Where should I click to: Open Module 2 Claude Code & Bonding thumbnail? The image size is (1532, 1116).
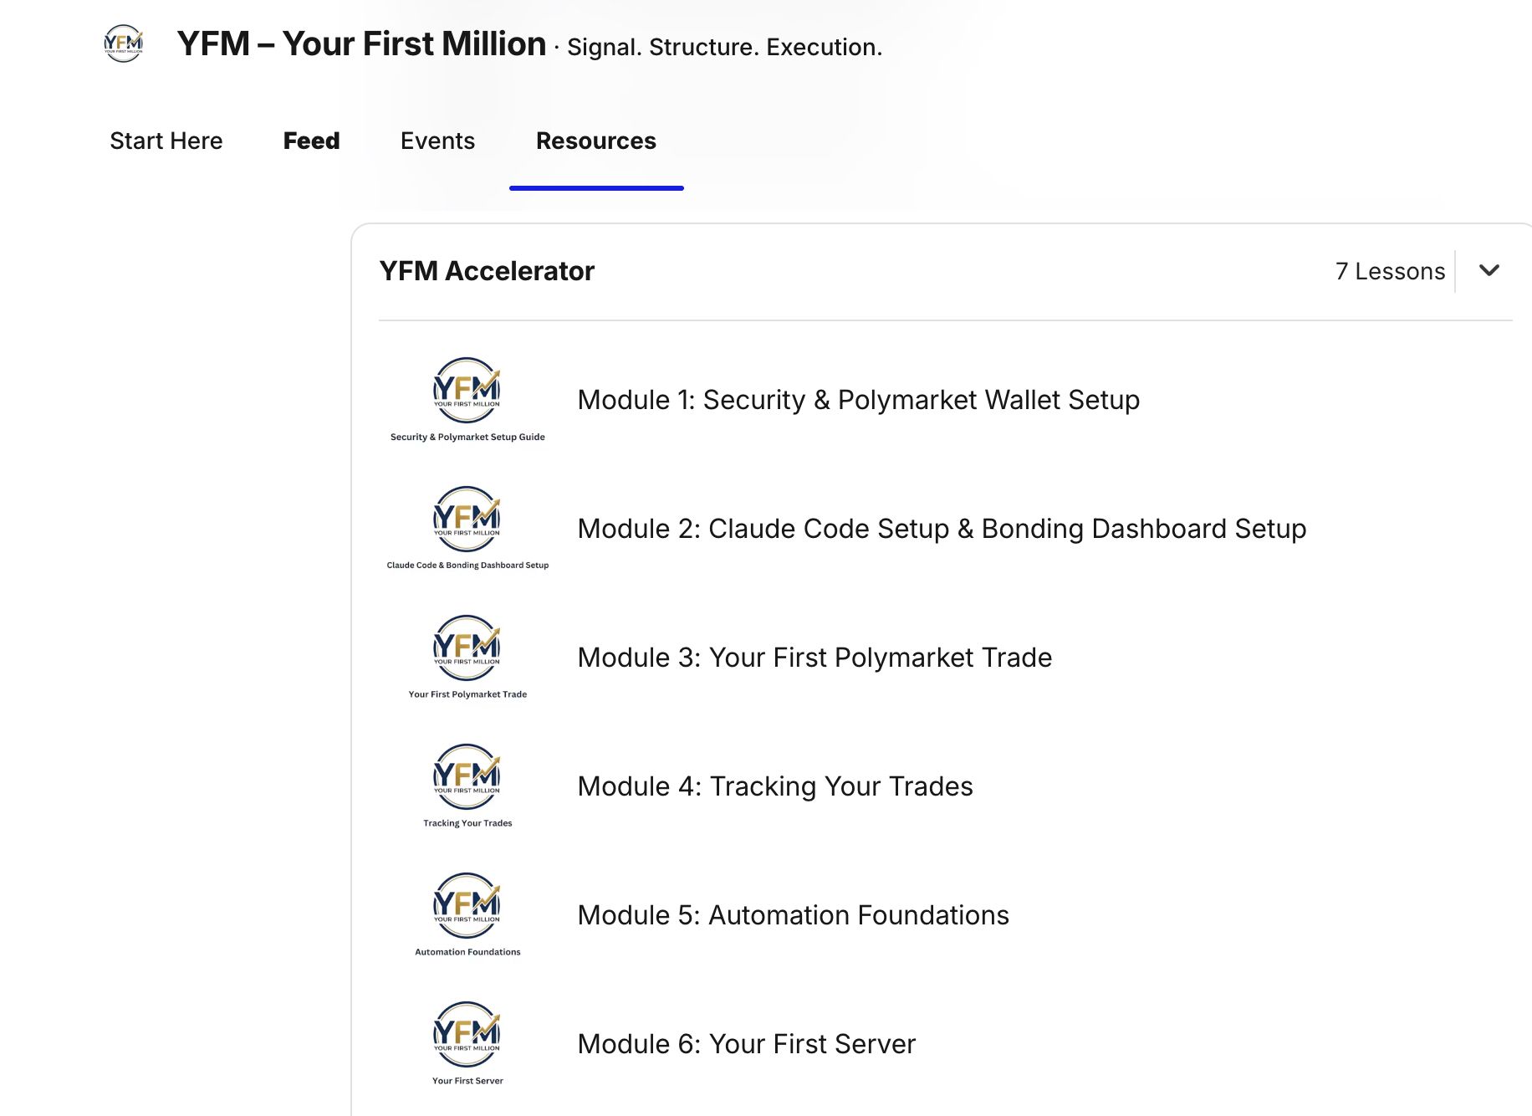(x=467, y=529)
